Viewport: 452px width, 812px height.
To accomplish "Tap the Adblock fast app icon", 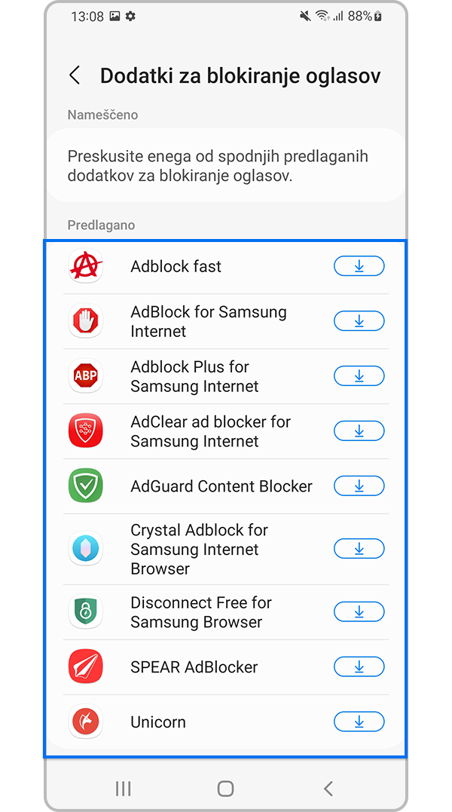I will click(x=86, y=266).
